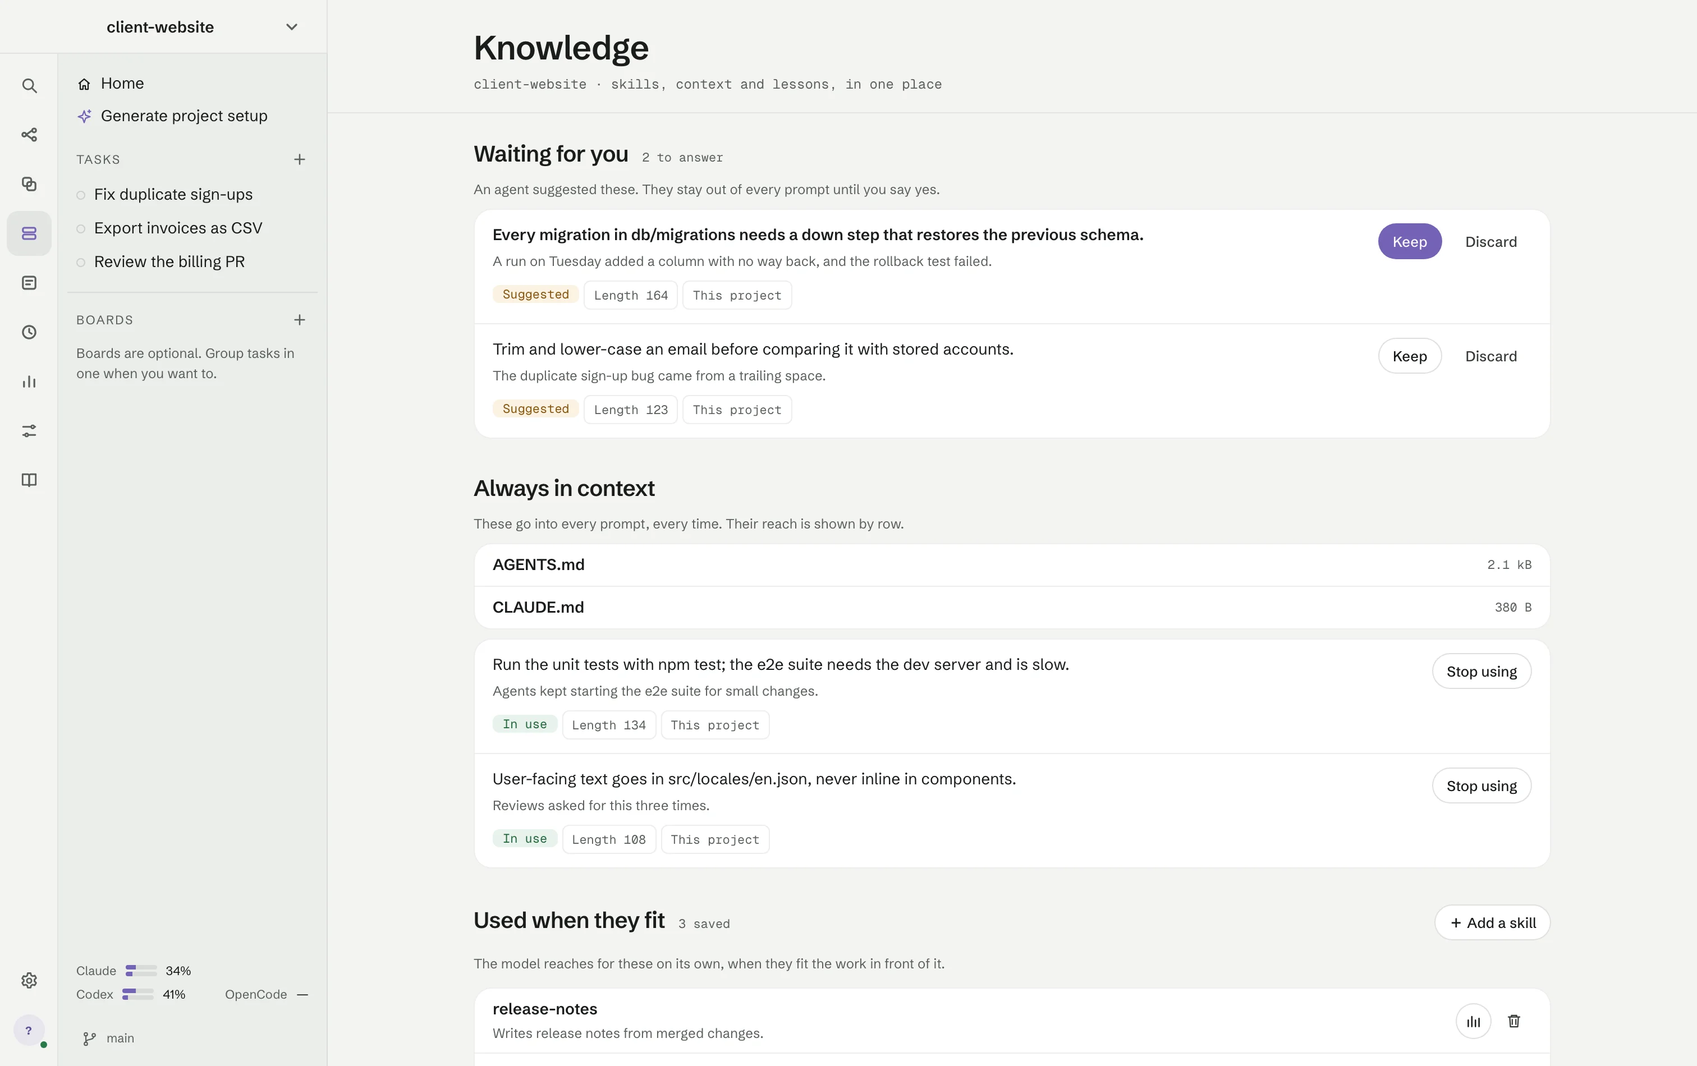
Task: Open the notes document icon in rail
Action: click(29, 283)
